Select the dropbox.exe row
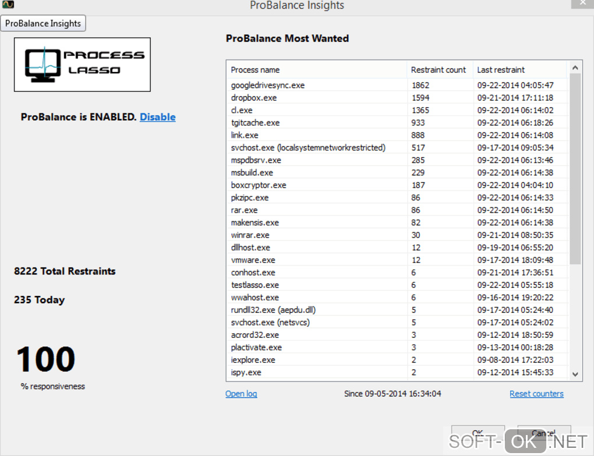Screen dimensions: 594x456 pyautogui.click(x=397, y=98)
